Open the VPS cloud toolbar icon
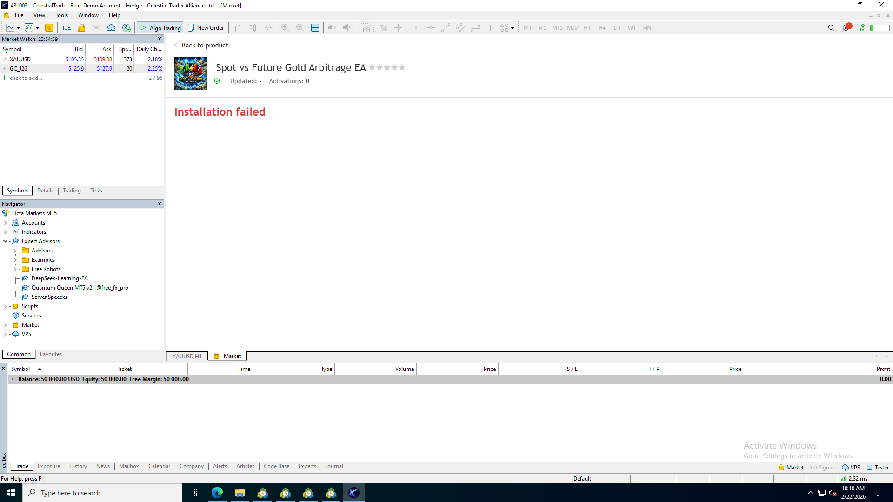893x502 pixels. click(111, 28)
